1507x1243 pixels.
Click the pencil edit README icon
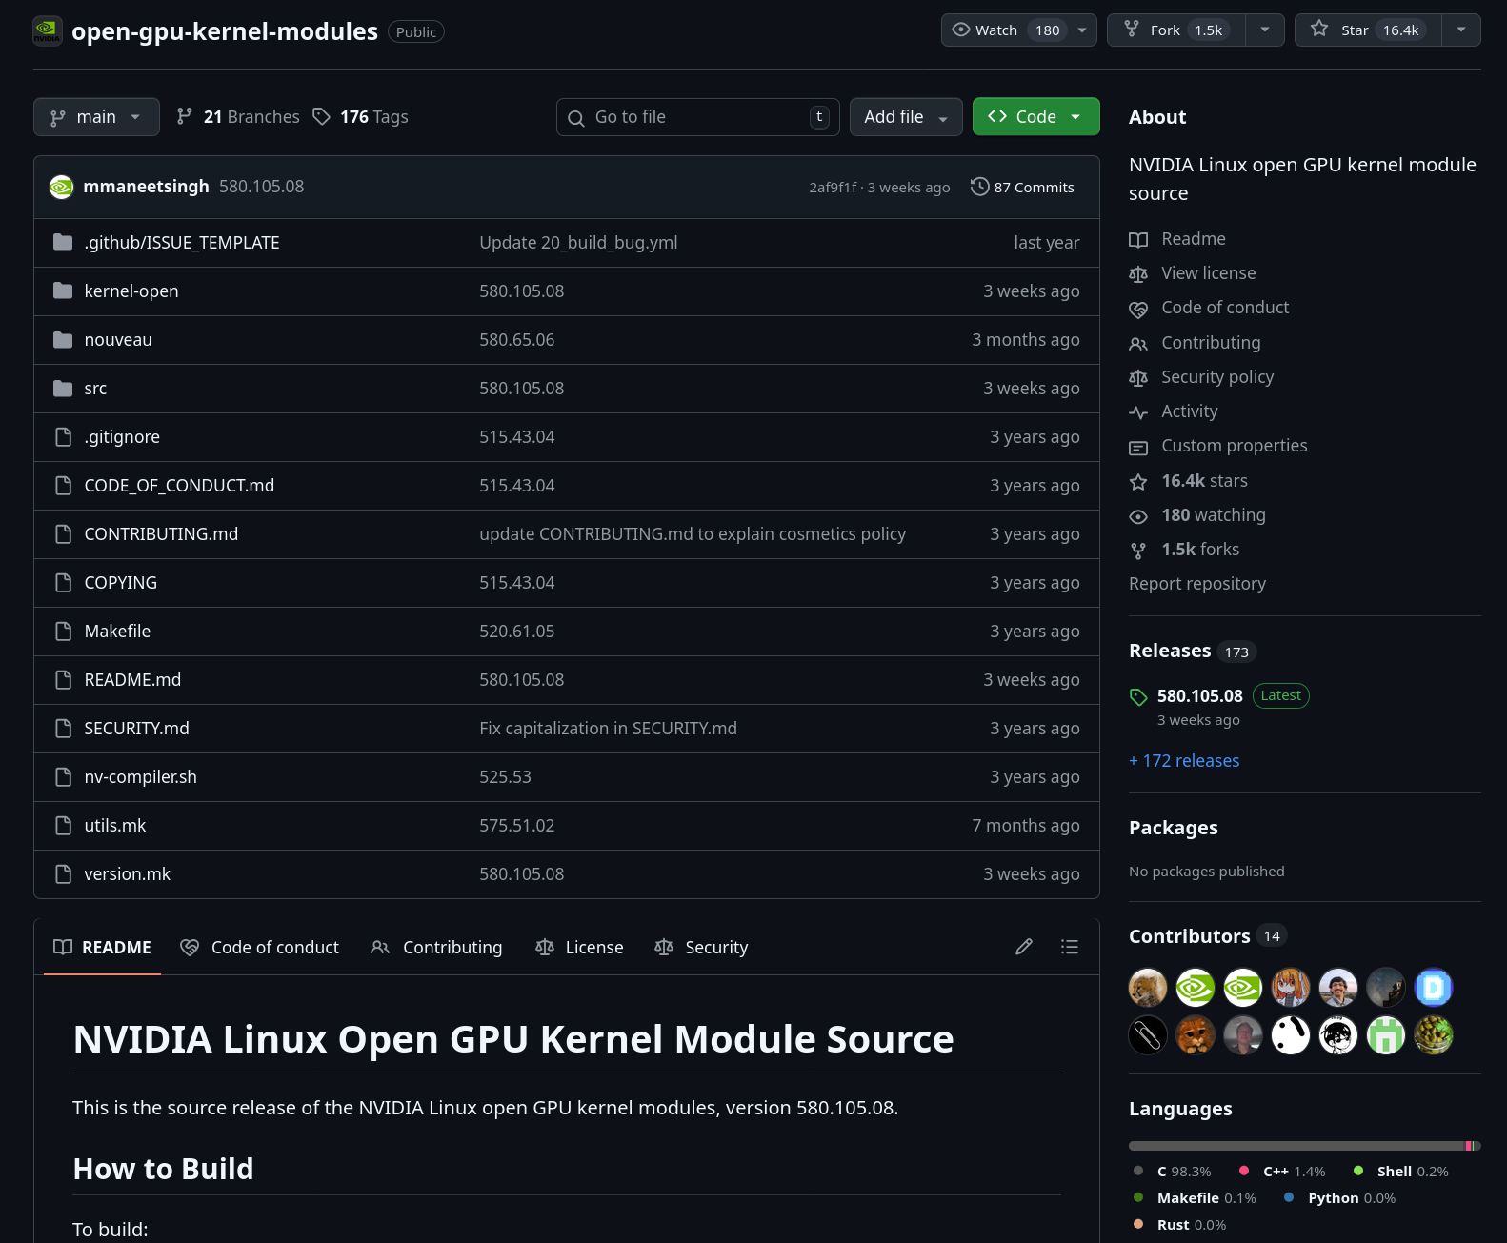(1024, 947)
